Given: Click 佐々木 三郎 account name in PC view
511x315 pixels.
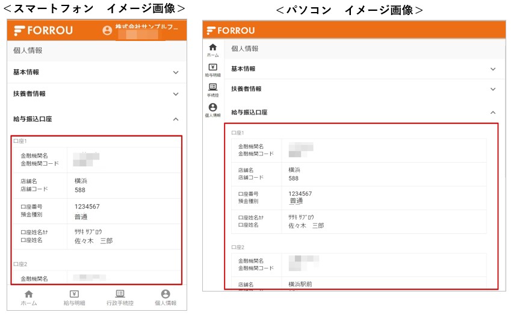Looking at the screenshot, I should point(306,226).
